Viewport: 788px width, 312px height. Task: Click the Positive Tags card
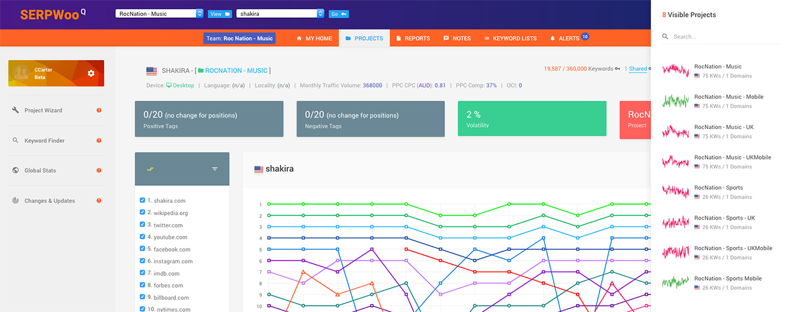click(x=209, y=119)
